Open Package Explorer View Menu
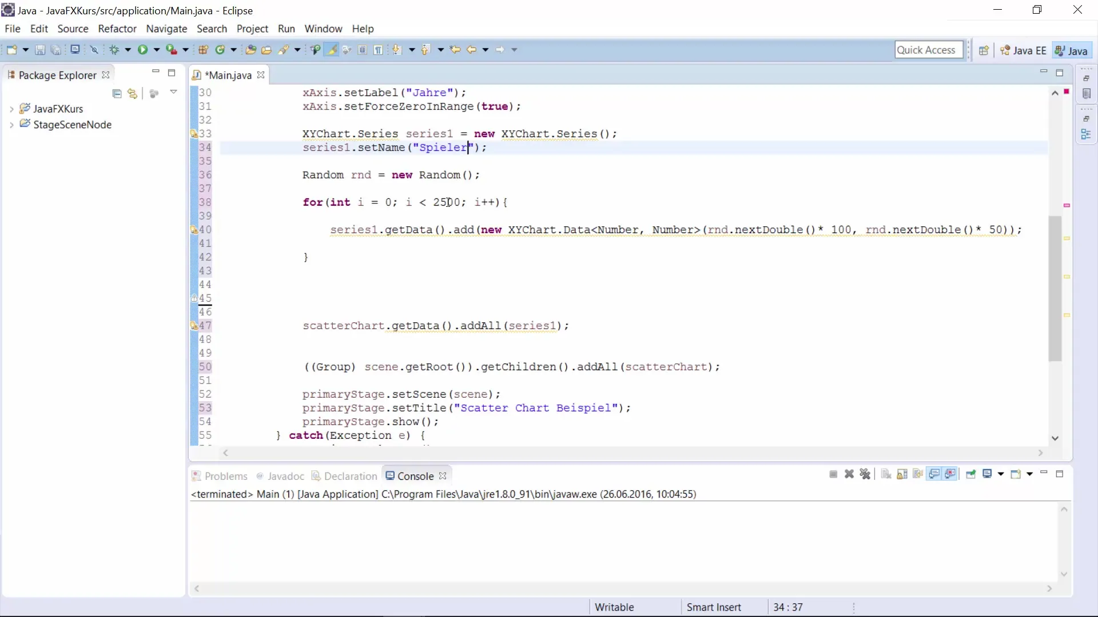 tap(173, 93)
